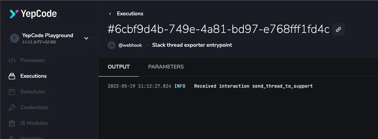This screenshot has width=378, height=139.
Task: Open Credentials via the key icon
Action: (x=12, y=108)
